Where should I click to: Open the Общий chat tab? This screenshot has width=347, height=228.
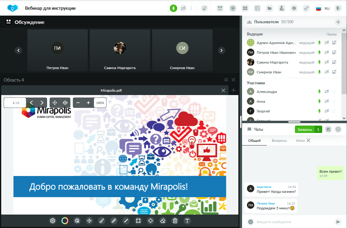point(254,141)
